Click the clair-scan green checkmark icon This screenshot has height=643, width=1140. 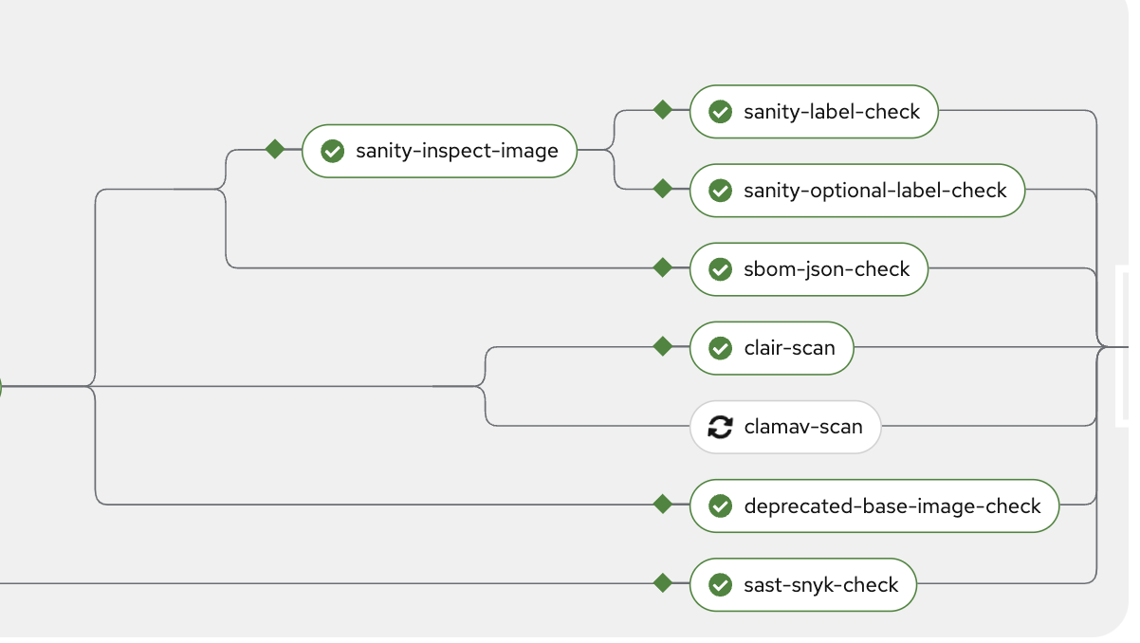721,348
